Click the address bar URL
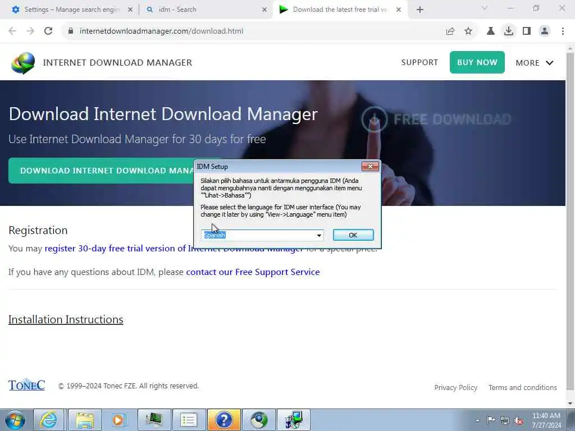Viewport: 575px width, 431px height. click(161, 31)
